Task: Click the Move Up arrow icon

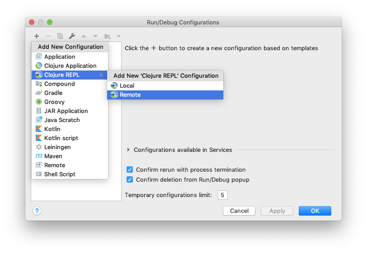Action: point(84,36)
